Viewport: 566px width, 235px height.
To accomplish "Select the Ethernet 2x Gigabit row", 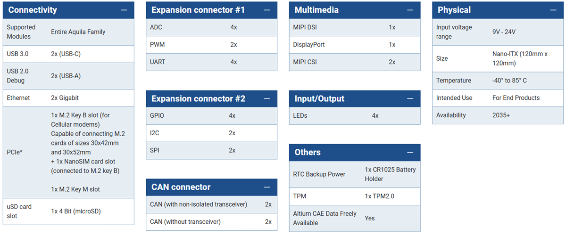I will point(68,98).
